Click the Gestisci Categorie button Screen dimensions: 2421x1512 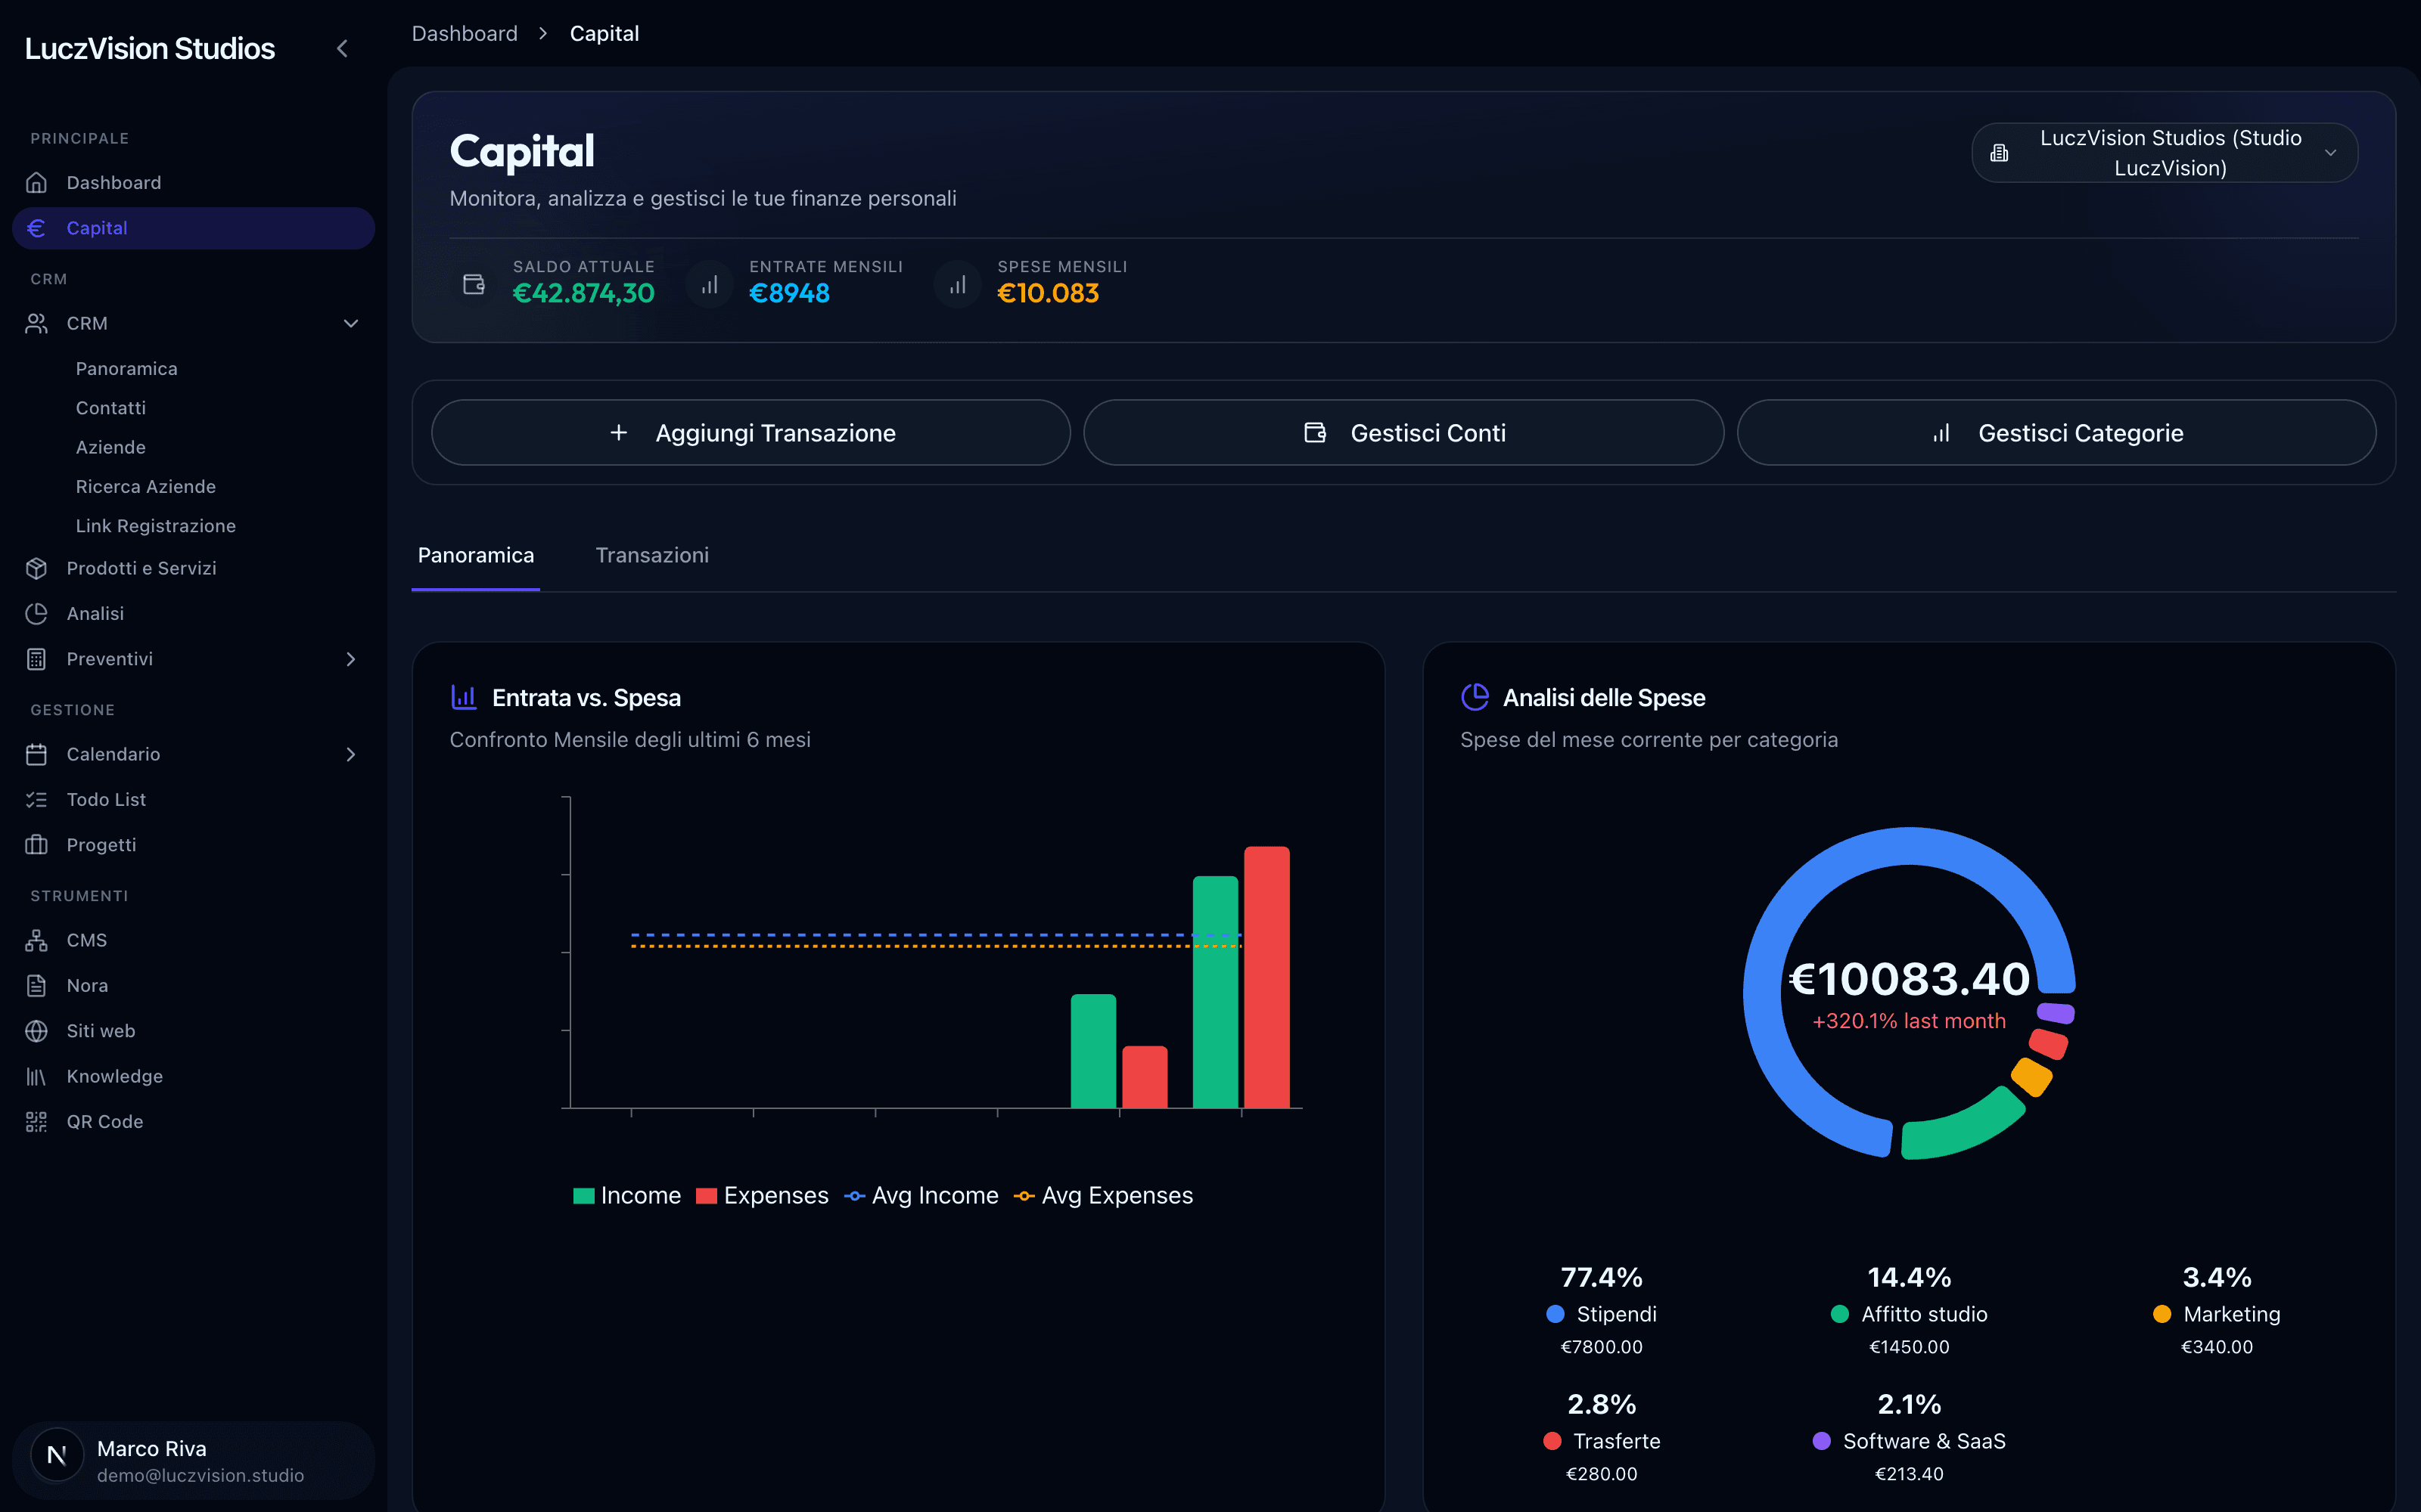click(x=2057, y=433)
